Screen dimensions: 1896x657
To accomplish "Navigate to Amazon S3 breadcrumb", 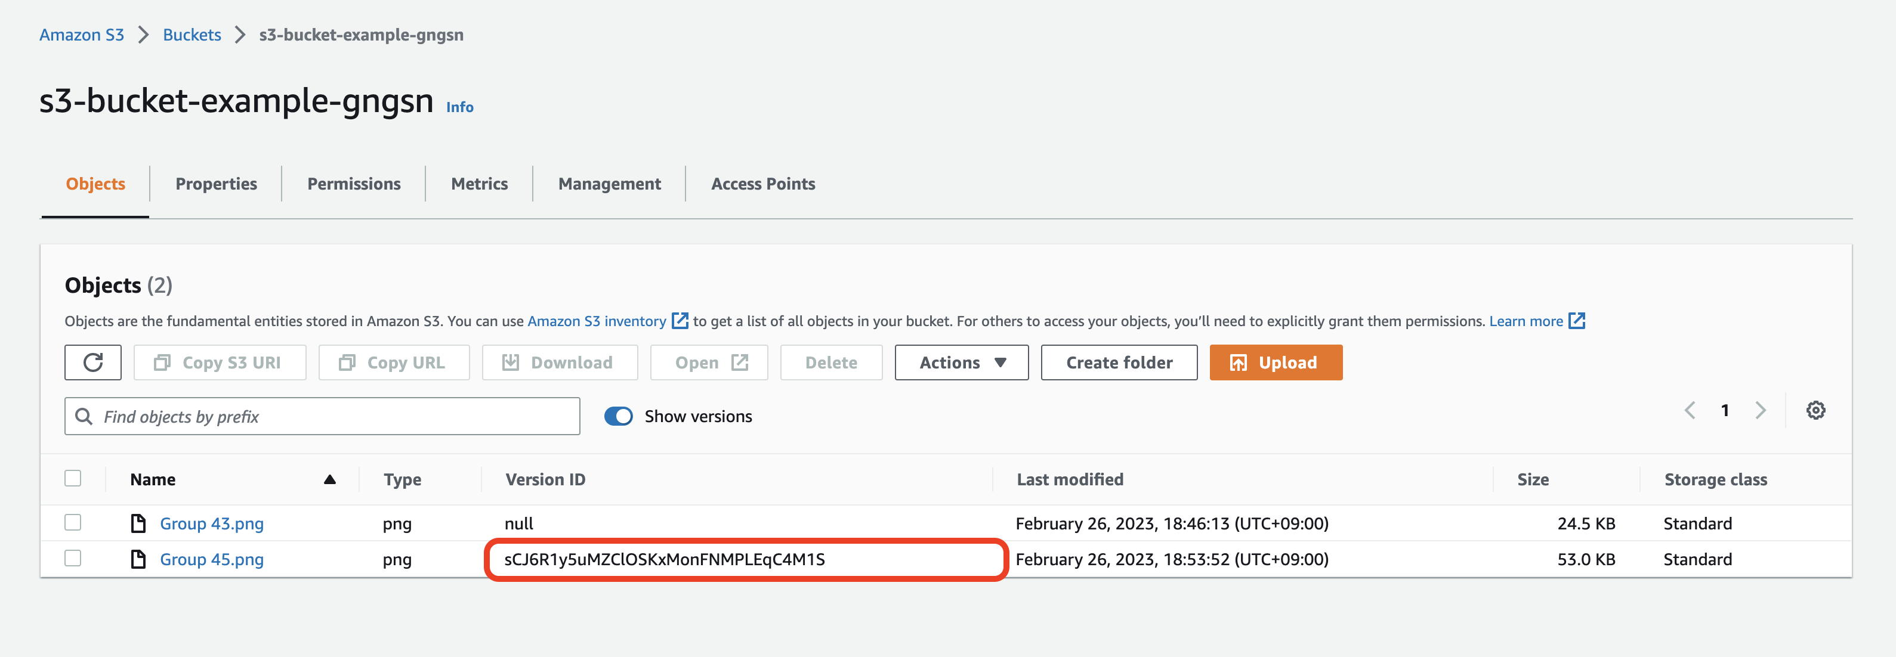I will 82,35.
